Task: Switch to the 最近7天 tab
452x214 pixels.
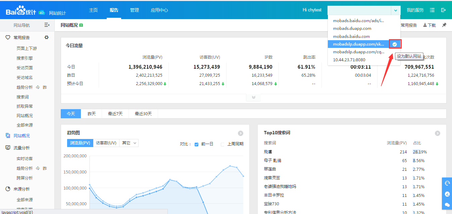Action: pos(115,114)
